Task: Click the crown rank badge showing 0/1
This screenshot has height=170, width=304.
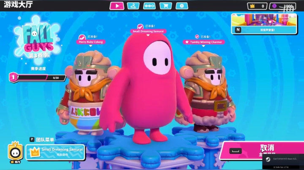Action: point(15,153)
